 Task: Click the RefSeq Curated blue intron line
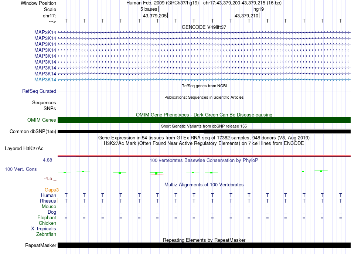point(204,91)
